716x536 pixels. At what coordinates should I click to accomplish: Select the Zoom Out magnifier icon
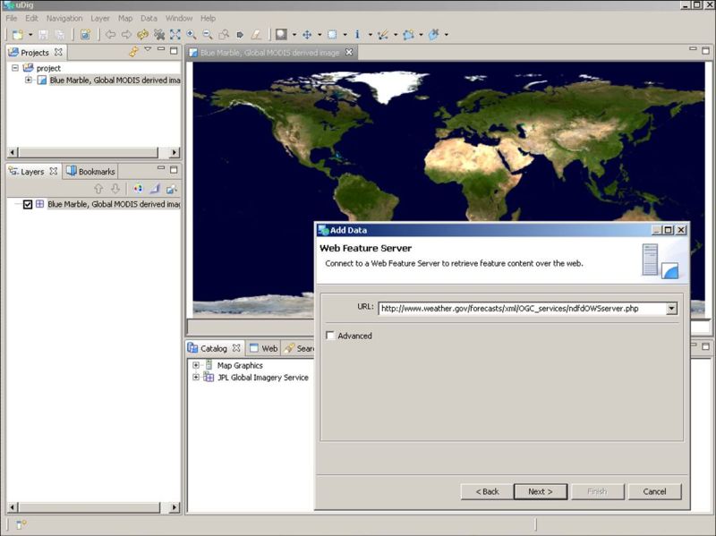click(208, 35)
